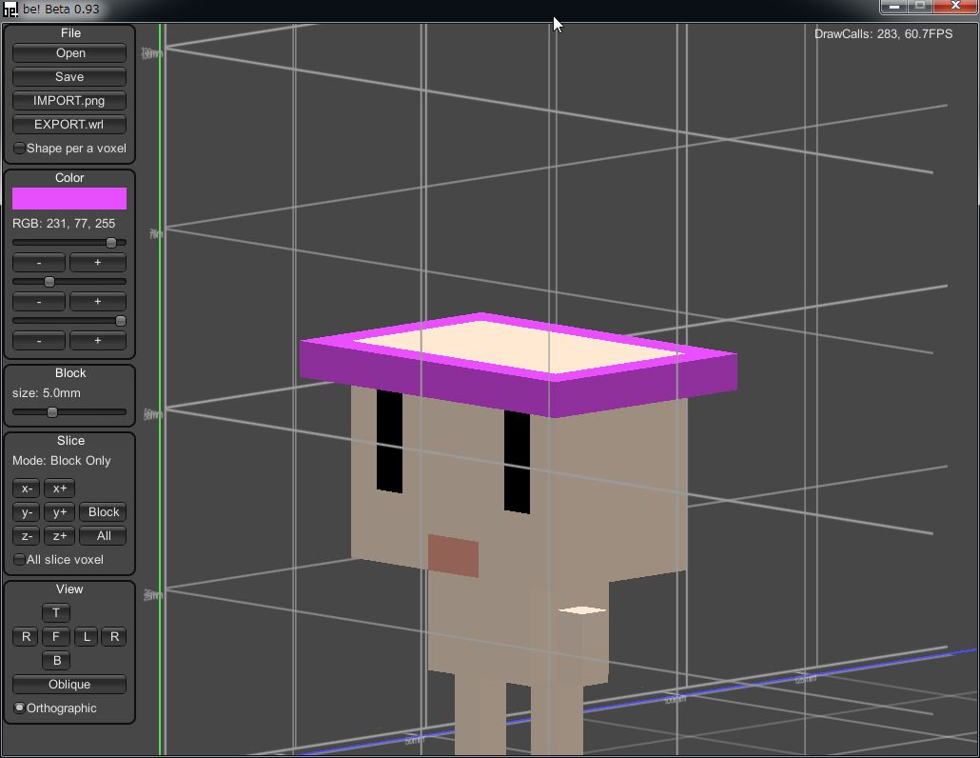Switch to front view with F button
This screenshot has height=758, width=980.
56,637
